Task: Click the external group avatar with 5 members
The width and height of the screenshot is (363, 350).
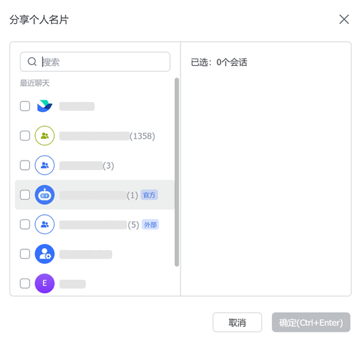Action: (45, 224)
